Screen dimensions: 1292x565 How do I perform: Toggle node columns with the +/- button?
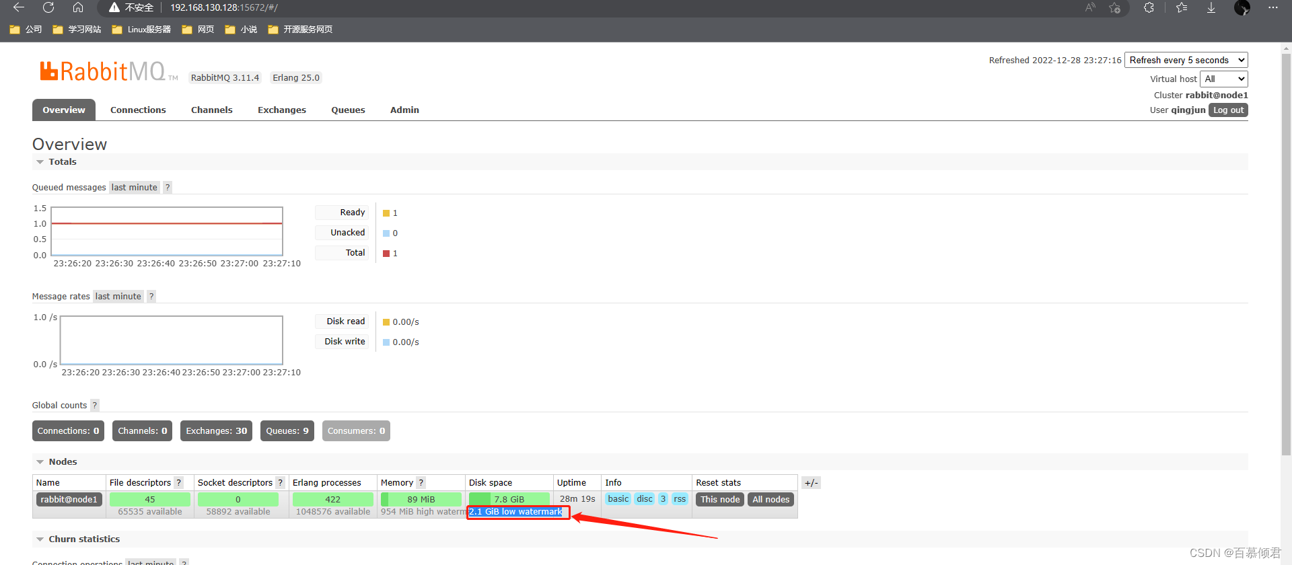coord(811,483)
